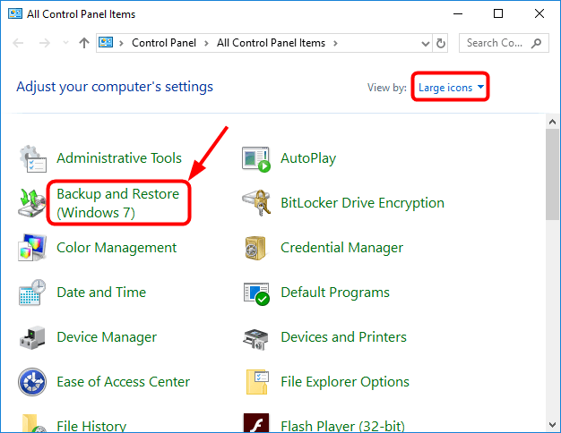Open the Administrative Tools icon
The width and height of the screenshot is (561, 433).
point(32,158)
